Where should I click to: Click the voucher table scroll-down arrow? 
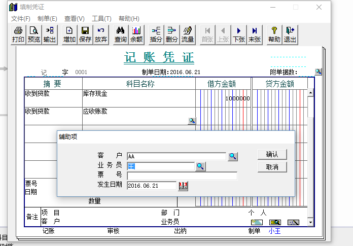pos(310,222)
